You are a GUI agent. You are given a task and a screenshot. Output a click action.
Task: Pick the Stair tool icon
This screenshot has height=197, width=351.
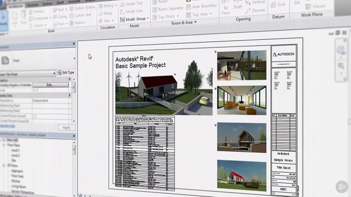click(101, 21)
